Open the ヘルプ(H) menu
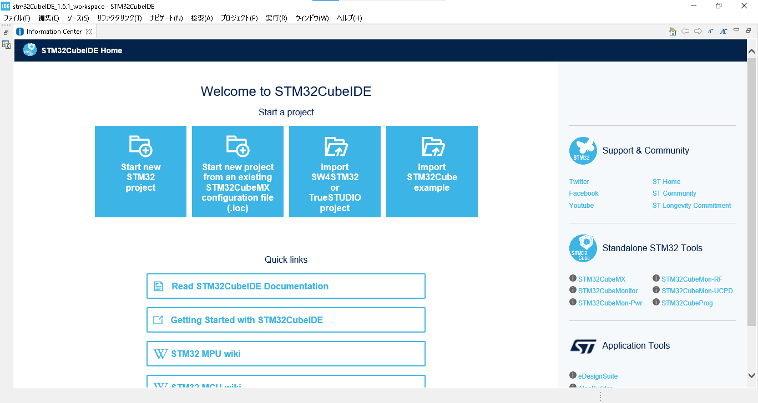The height and width of the screenshot is (403, 758). click(350, 18)
